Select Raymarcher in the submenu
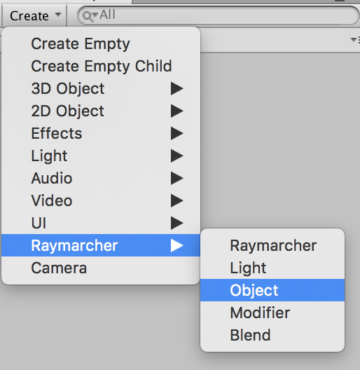360x370 pixels. [x=272, y=245]
